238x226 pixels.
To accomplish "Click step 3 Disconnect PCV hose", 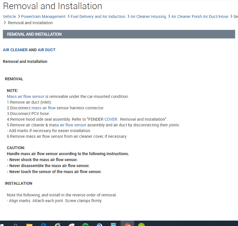I will pos(28,114).
